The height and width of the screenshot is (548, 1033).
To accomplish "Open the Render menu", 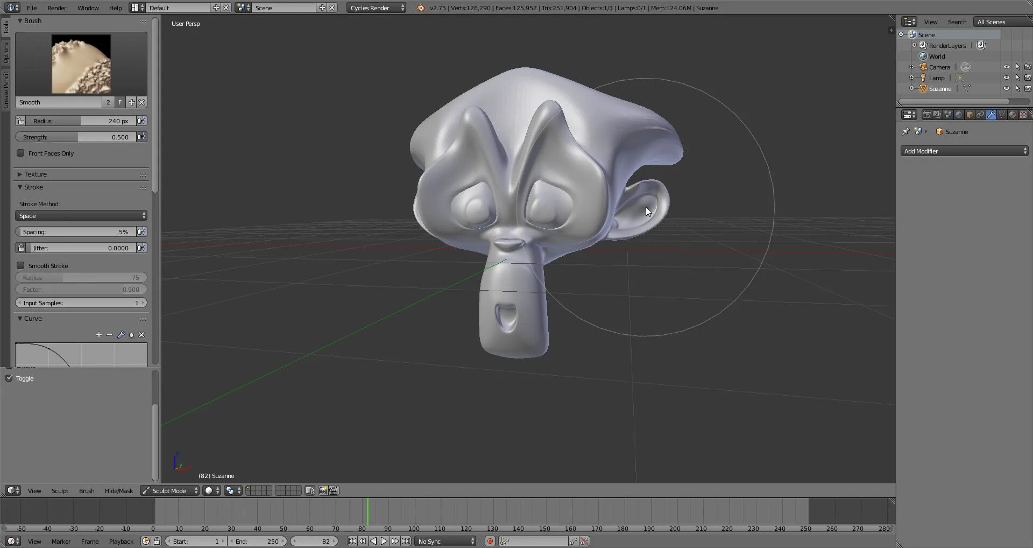I will pyautogui.click(x=56, y=8).
